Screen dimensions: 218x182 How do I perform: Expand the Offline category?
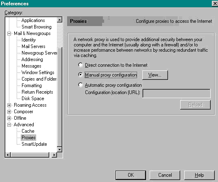(x=9, y=118)
